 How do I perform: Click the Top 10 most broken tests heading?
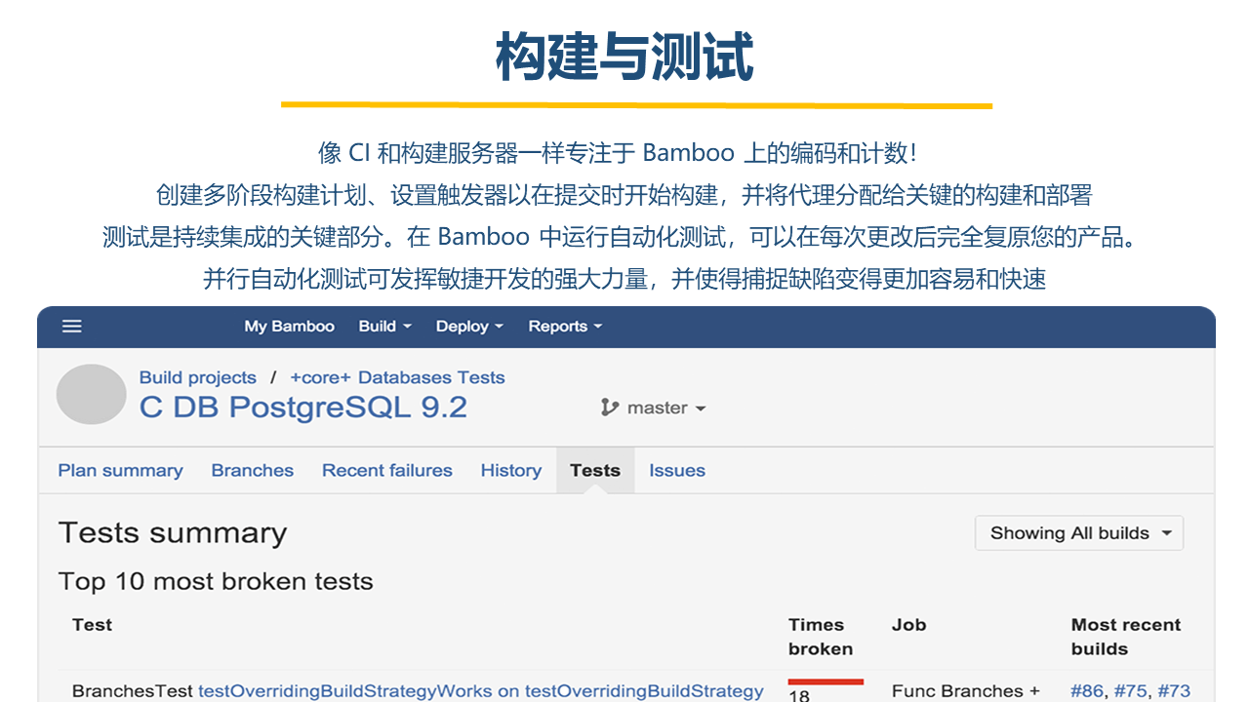point(216,582)
